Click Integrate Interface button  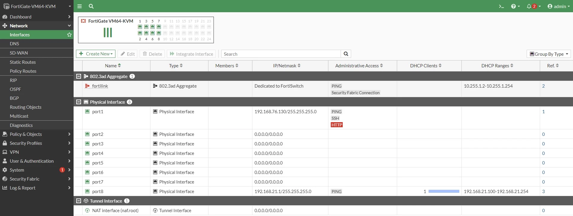point(191,54)
